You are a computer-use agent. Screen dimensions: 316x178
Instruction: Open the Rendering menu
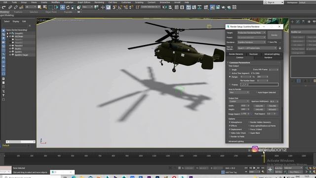click(x=99, y=2)
